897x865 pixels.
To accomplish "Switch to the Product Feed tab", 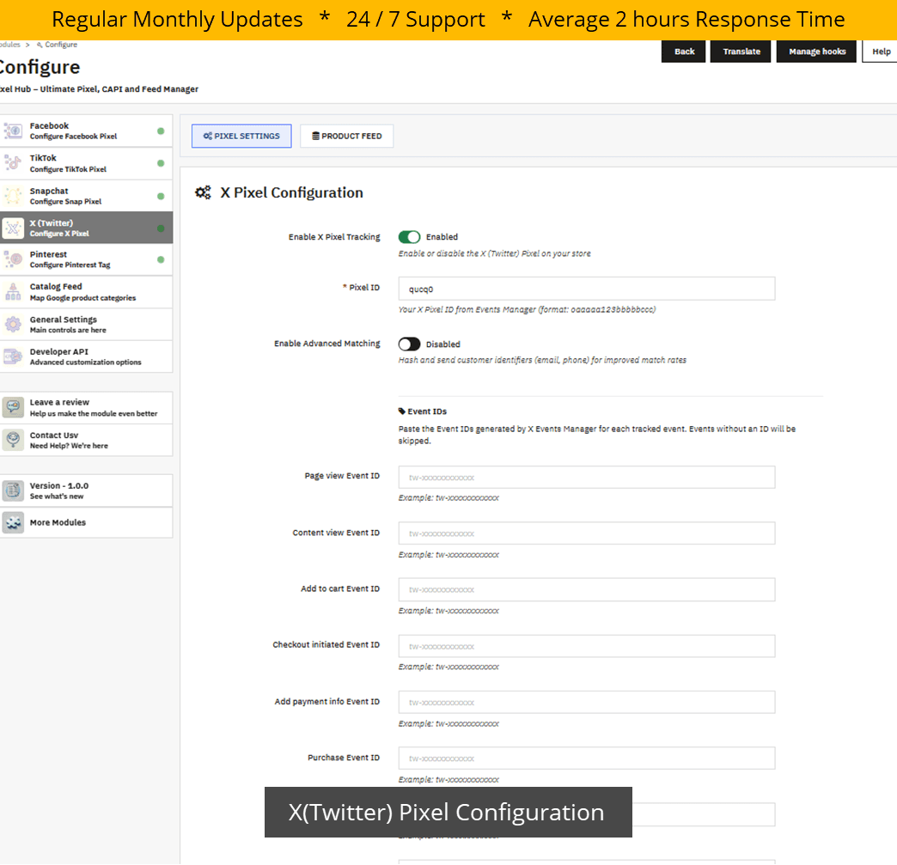I will click(x=346, y=137).
